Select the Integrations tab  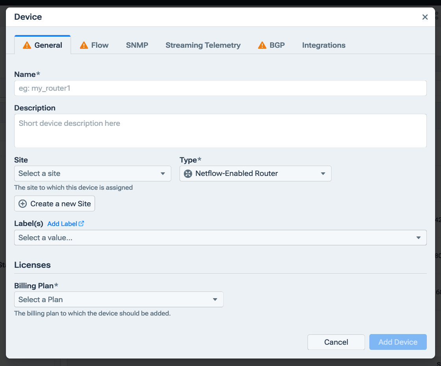coord(323,45)
